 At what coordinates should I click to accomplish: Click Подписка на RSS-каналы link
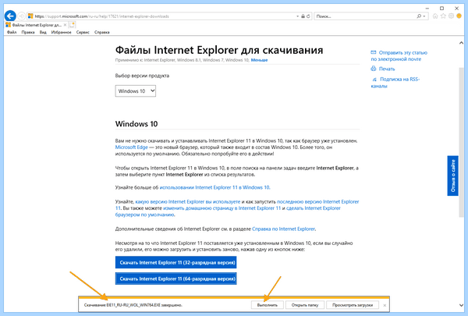pyautogui.click(x=395, y=83)
